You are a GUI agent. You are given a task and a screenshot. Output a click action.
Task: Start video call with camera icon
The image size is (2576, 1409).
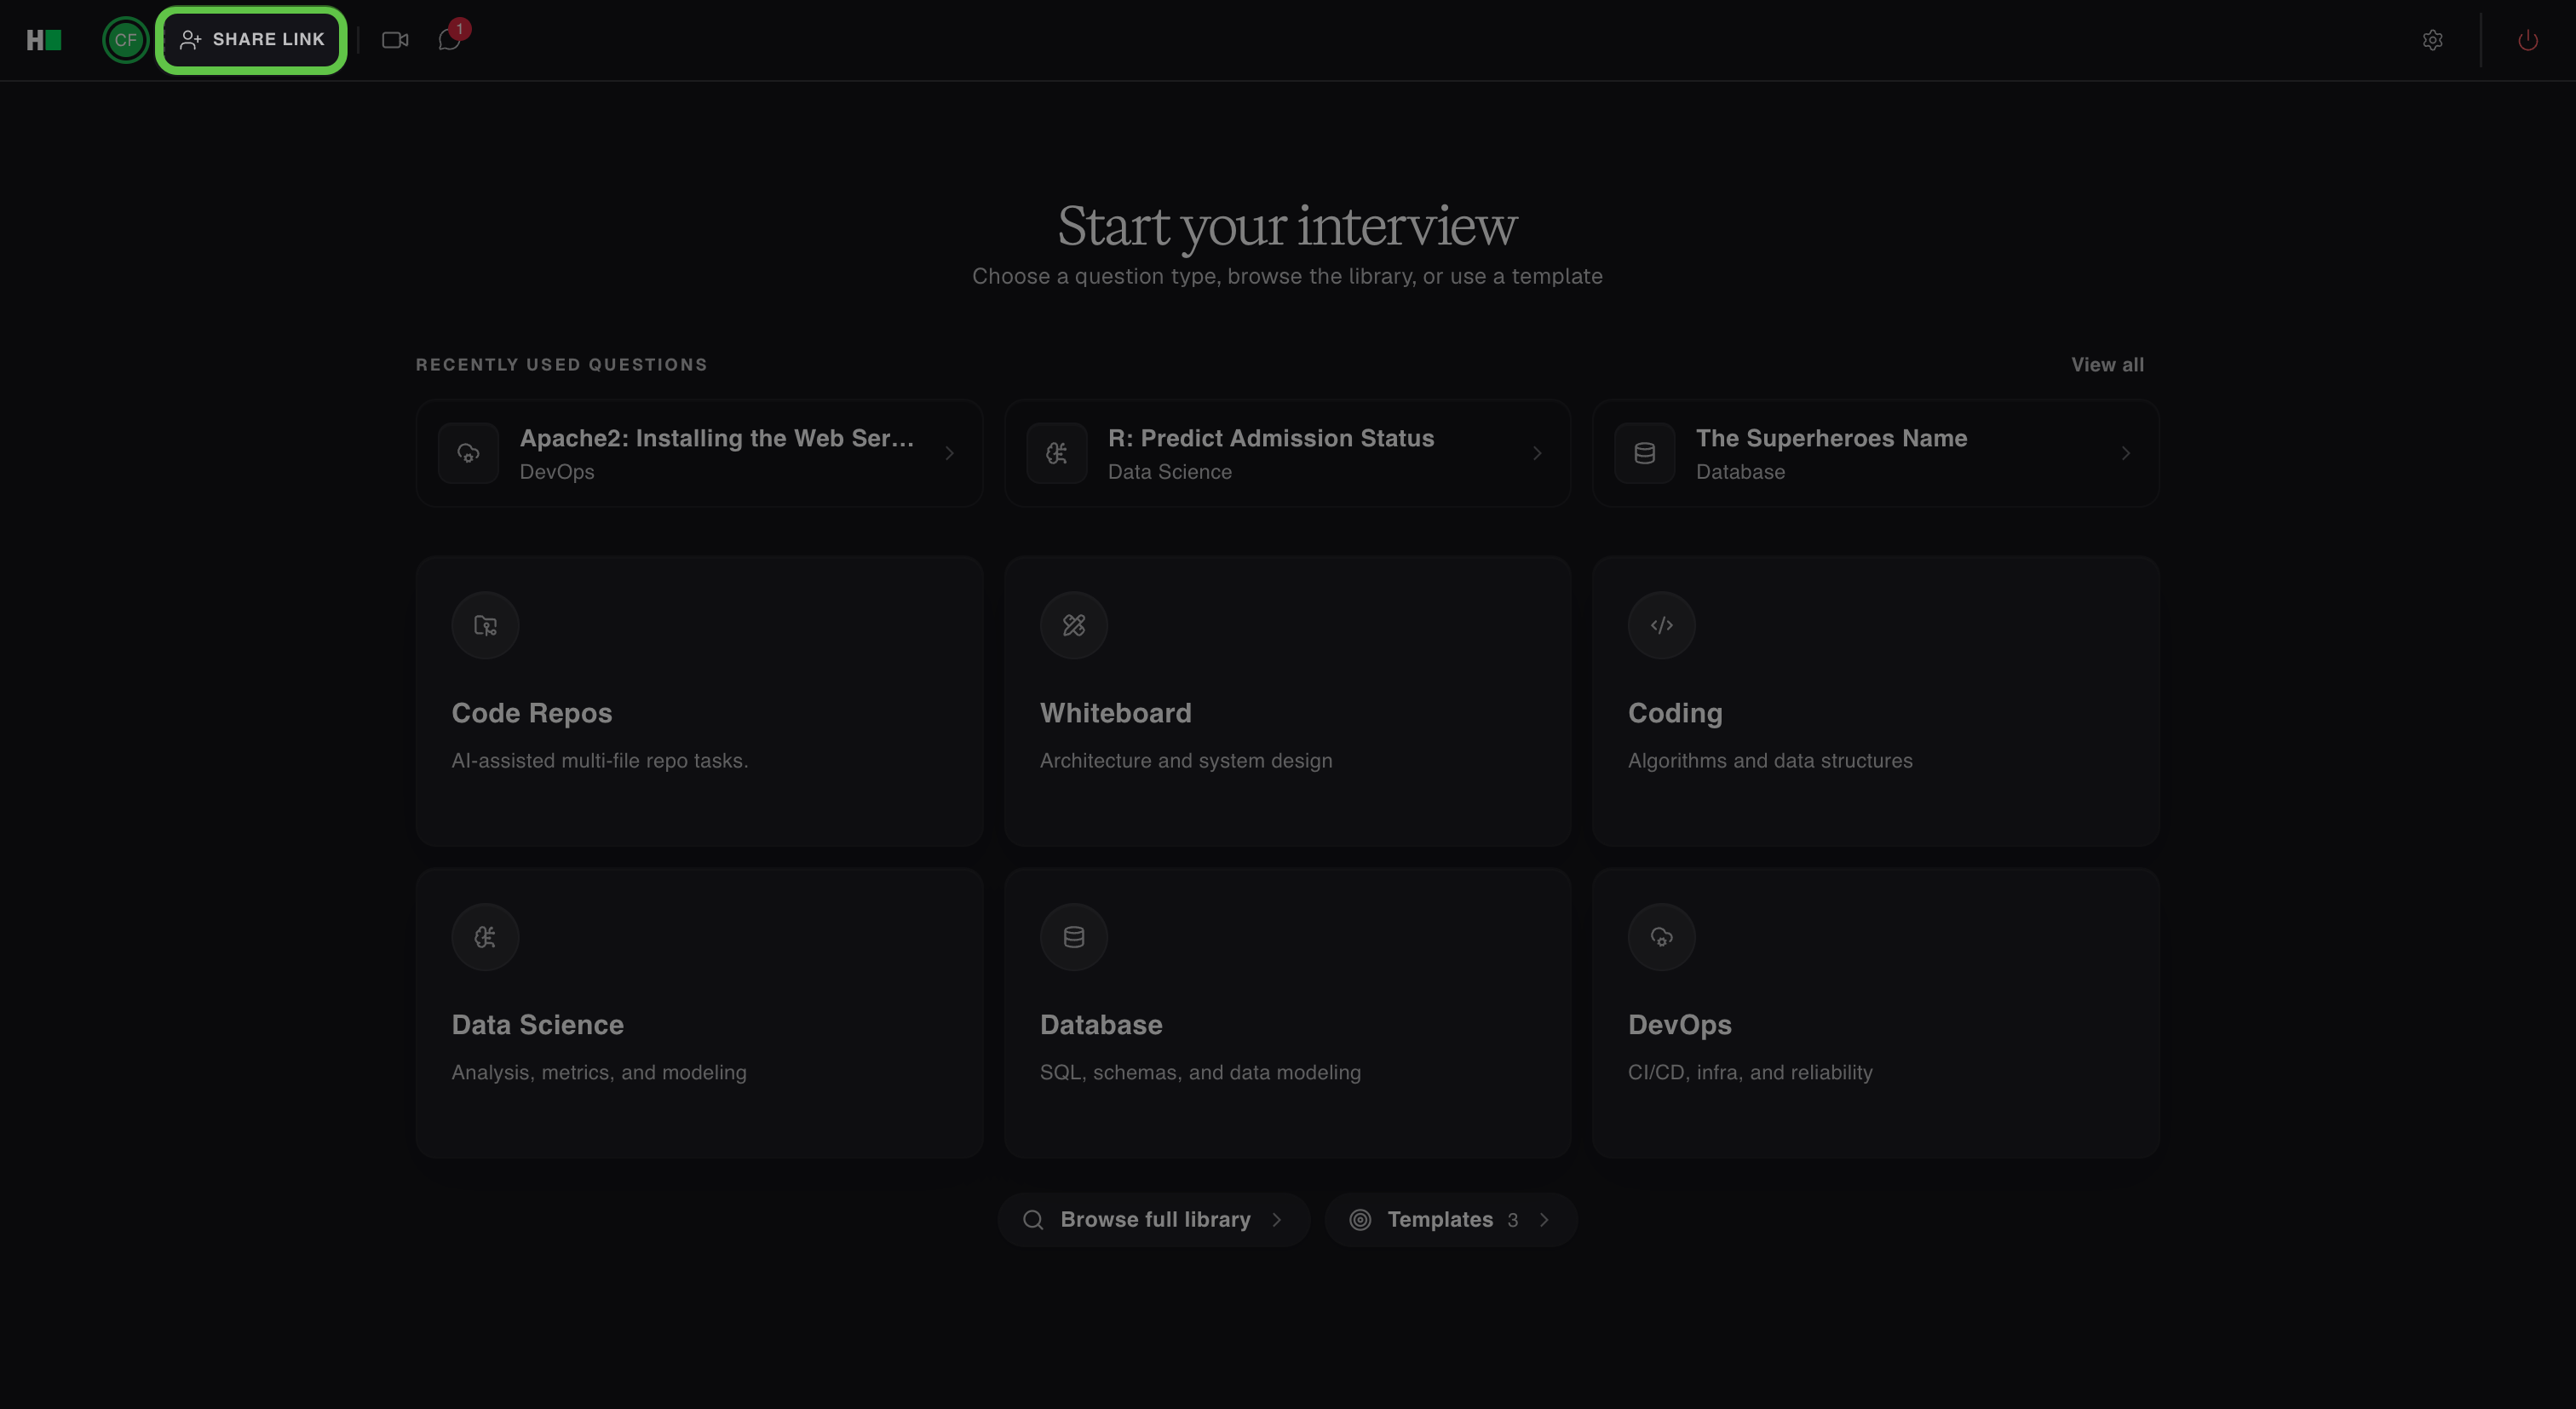[395, 40]
